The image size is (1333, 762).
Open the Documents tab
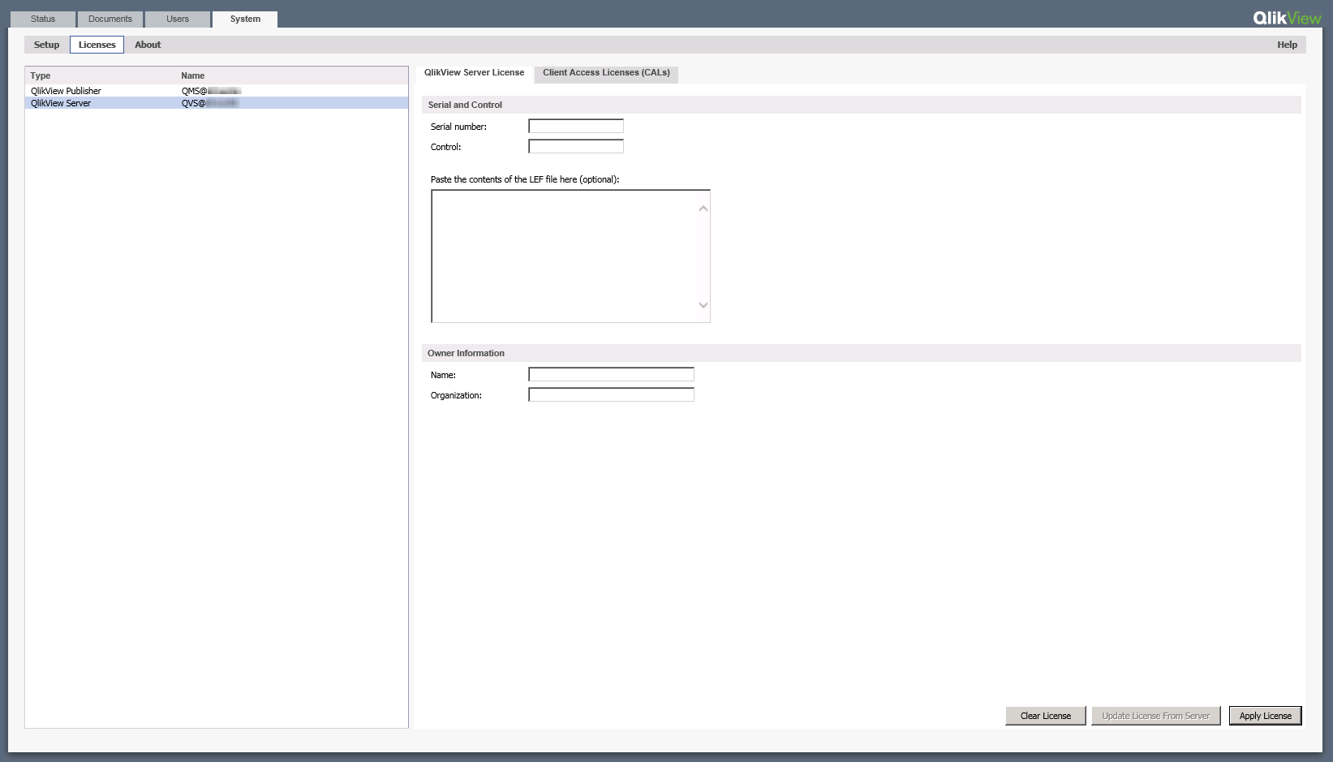click(110, 19)
